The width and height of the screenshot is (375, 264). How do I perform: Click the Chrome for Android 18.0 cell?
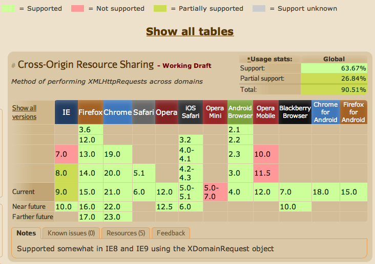click(x=326, y=192)
